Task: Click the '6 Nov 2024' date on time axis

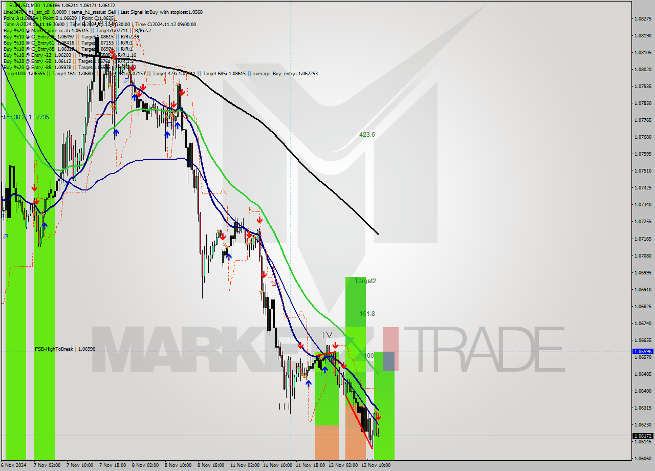Action: click(x=12, y=465)
